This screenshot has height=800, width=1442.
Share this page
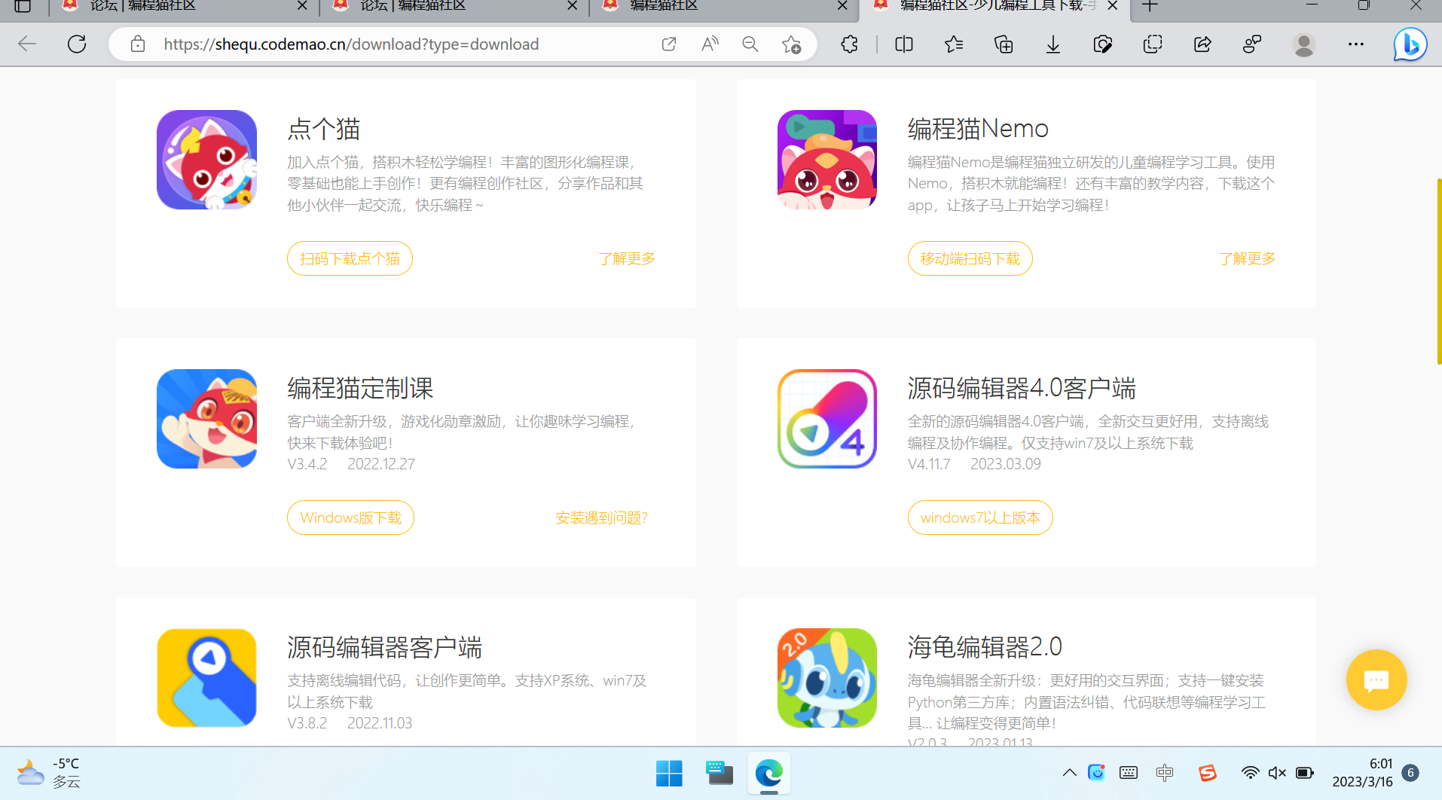click(1202, 44)
